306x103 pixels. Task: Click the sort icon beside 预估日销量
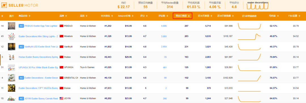pos(189,16)
